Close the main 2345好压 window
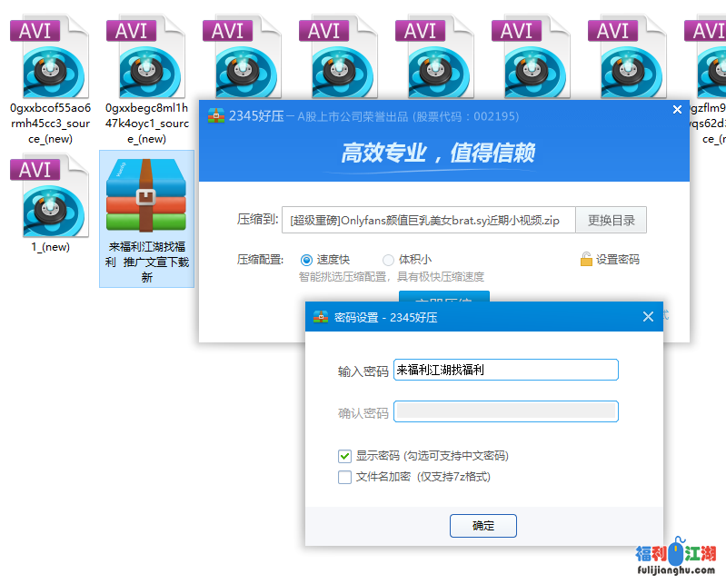726x584 pixels. 676,110
